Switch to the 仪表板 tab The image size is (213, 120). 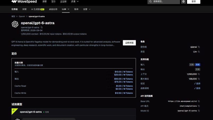pyautogui.click(x=15, y=9)
